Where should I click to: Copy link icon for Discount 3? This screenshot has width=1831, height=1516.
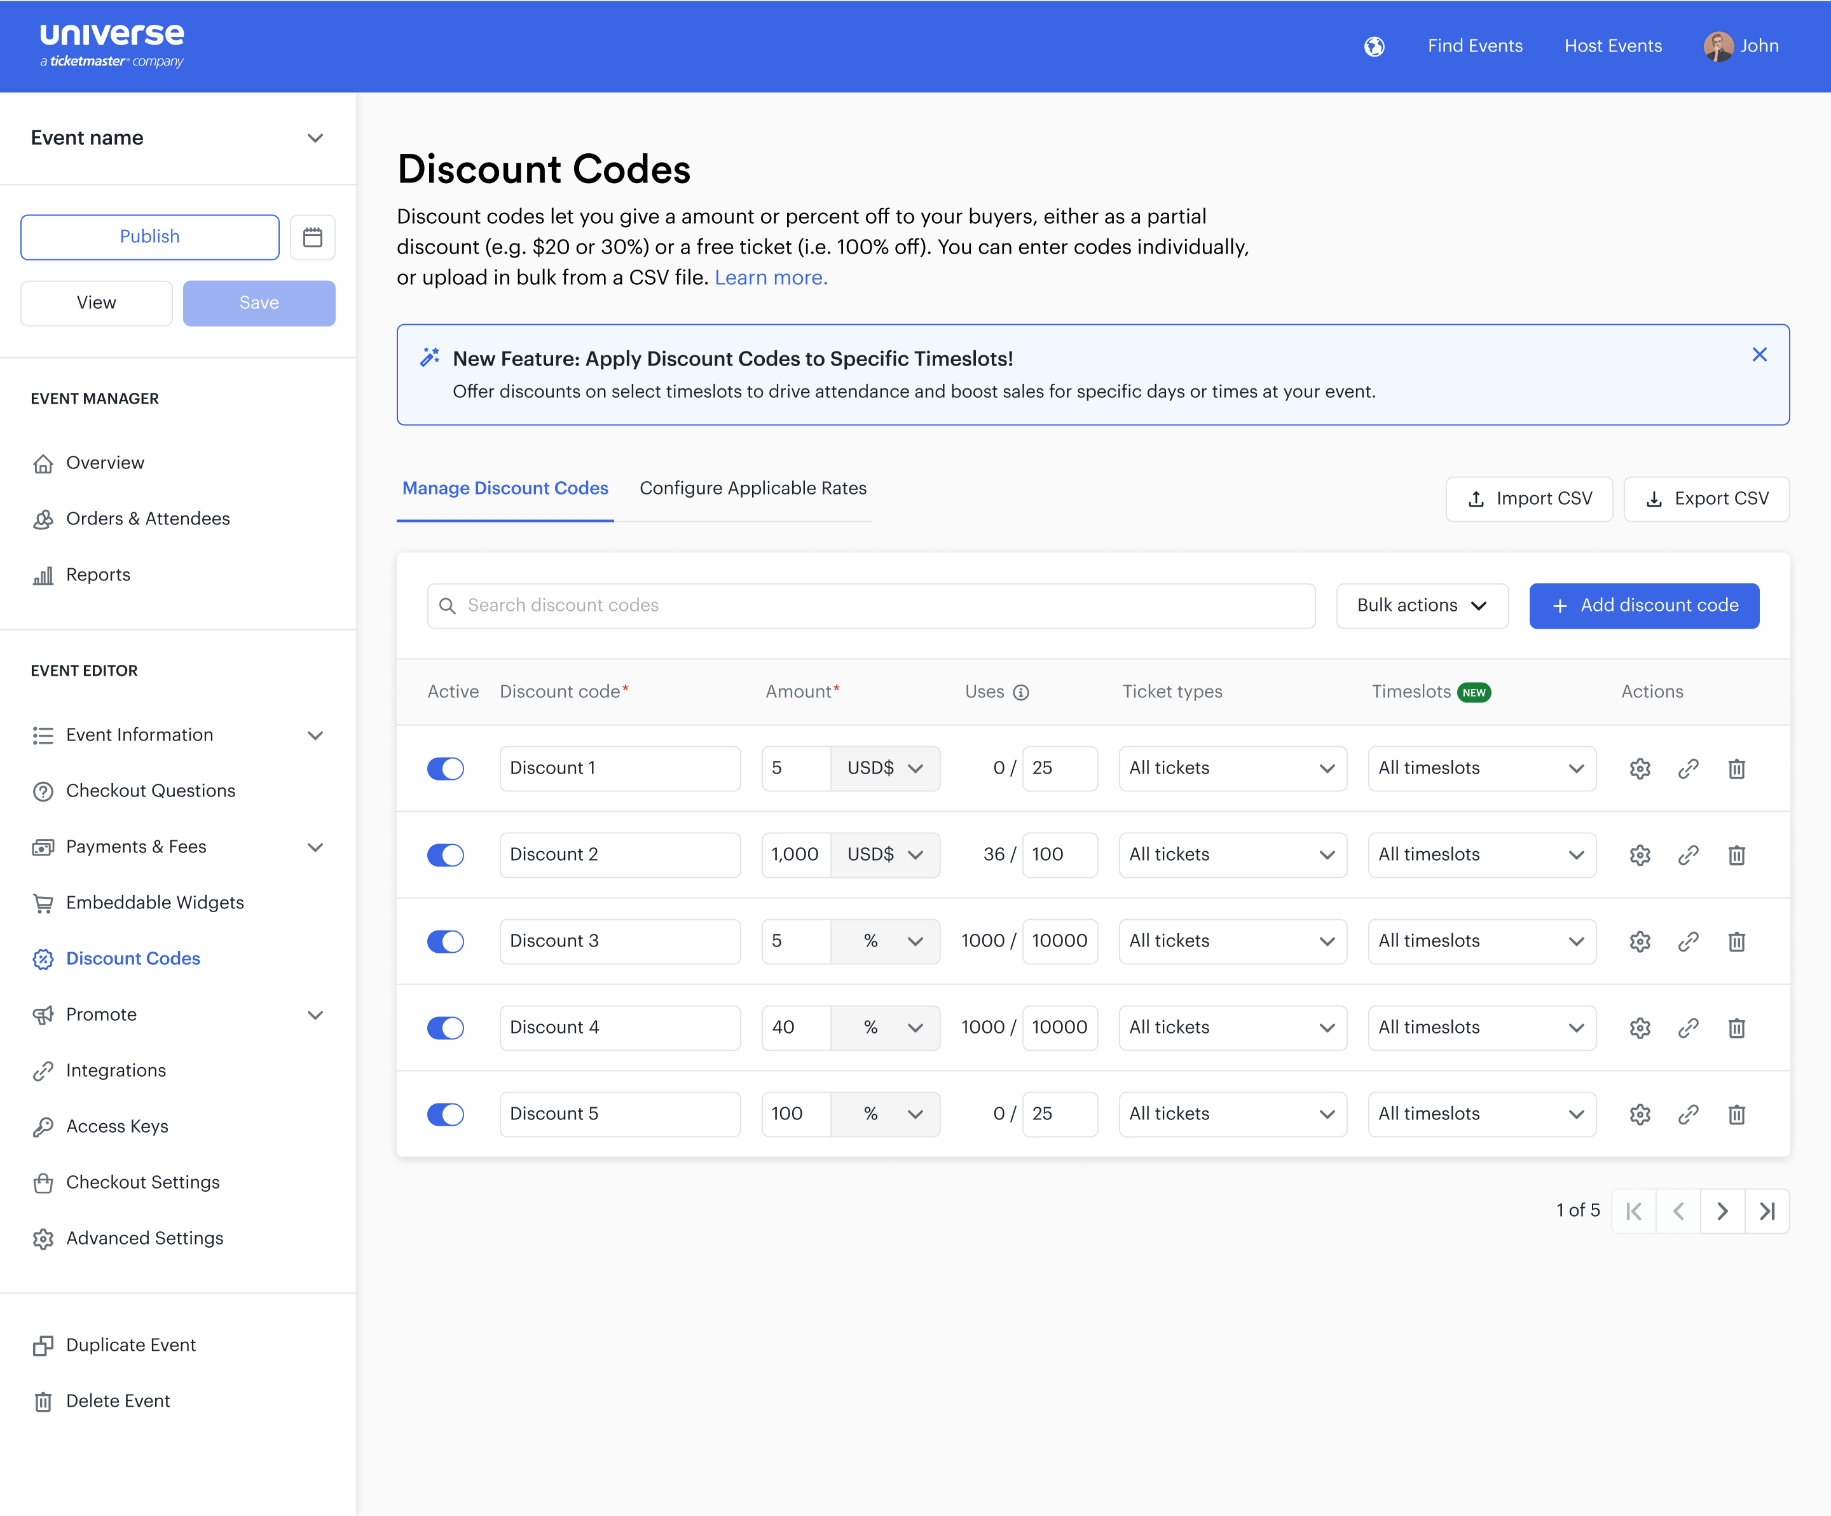[1688, 941]
